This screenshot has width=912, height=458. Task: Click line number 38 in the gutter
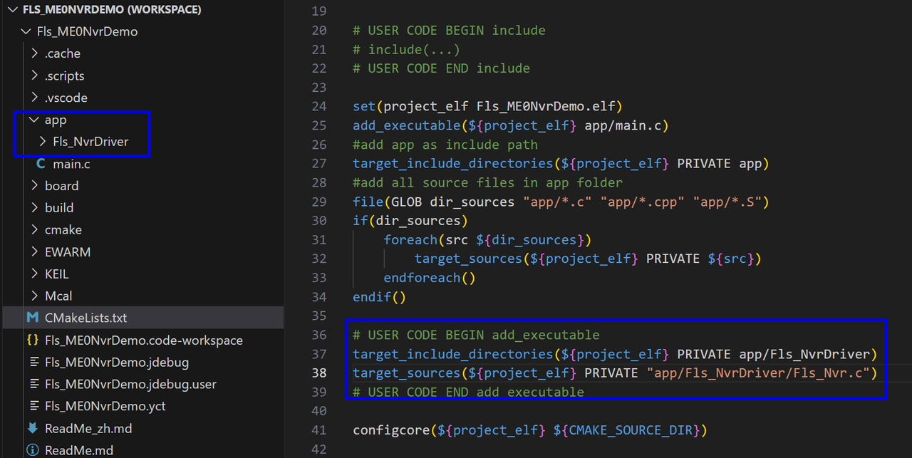point(318,373)
